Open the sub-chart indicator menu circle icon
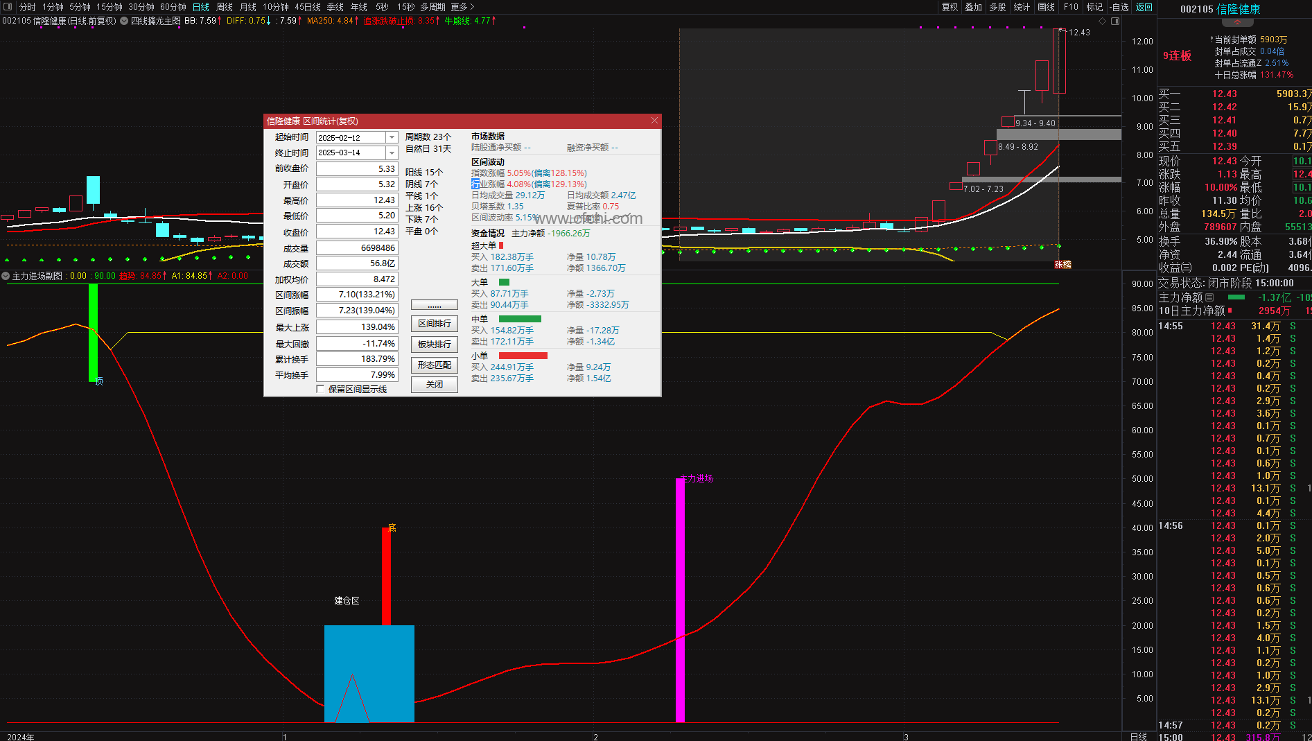The height and width of the screenshot is (741, 1312). point(6,276)
